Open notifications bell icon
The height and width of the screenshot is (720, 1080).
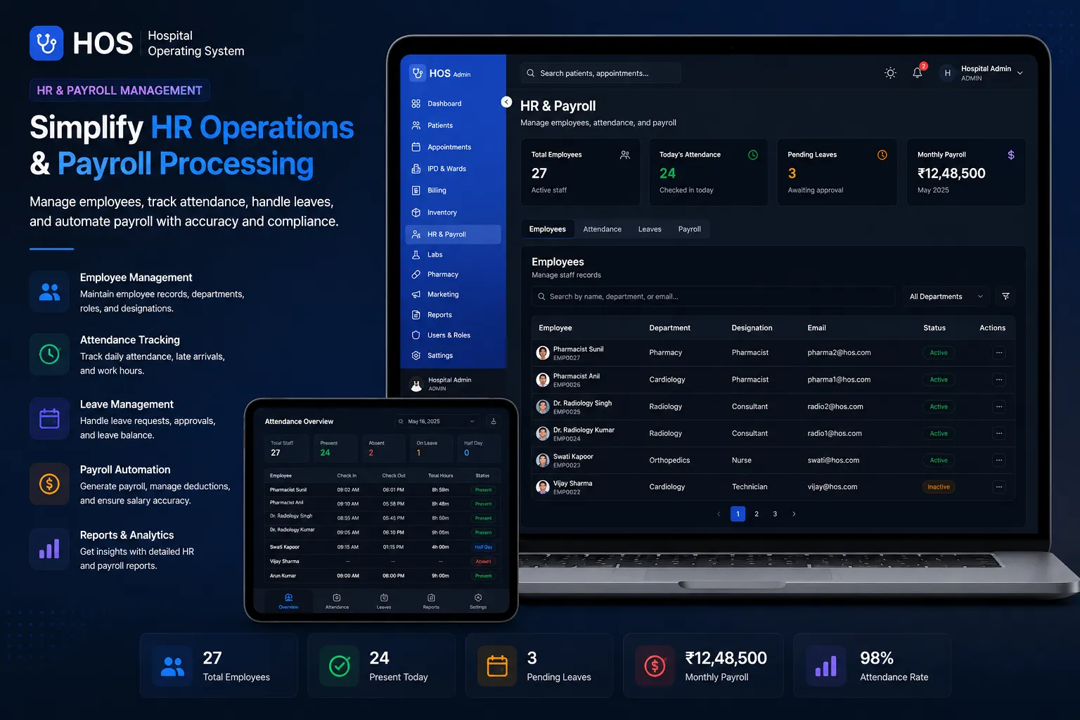(x=918, y=73)
